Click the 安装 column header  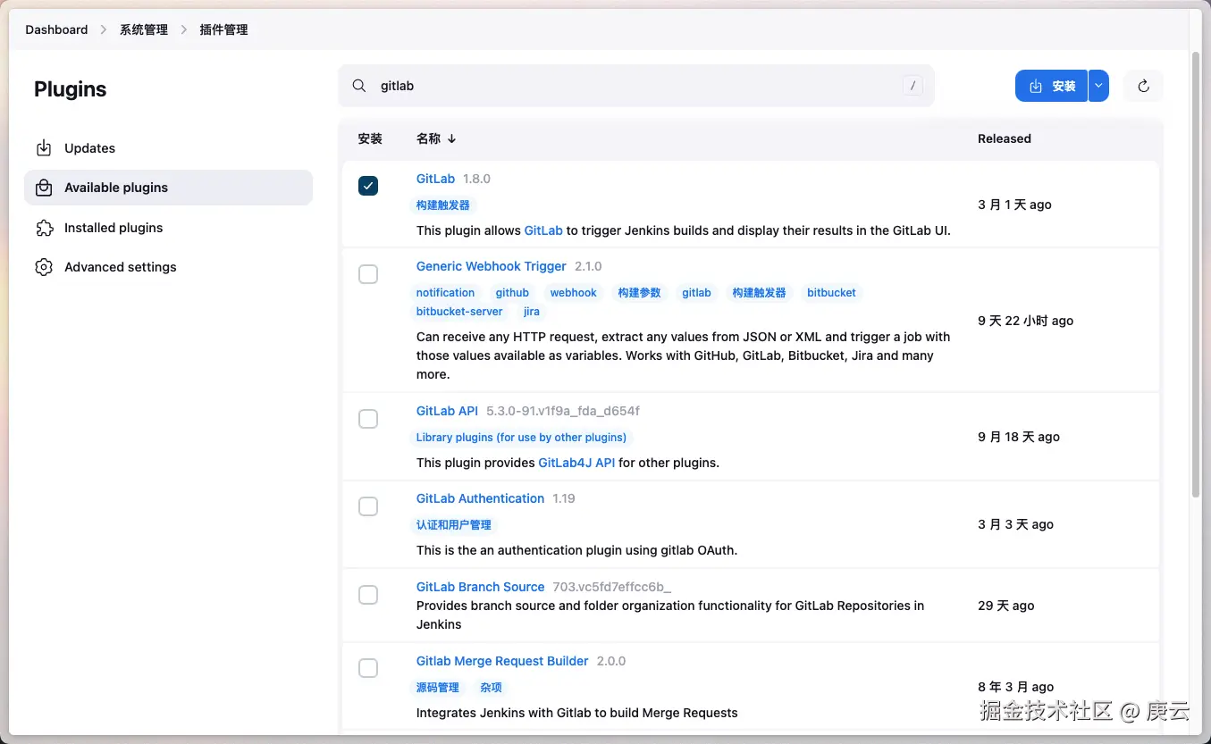click(370, 138)
